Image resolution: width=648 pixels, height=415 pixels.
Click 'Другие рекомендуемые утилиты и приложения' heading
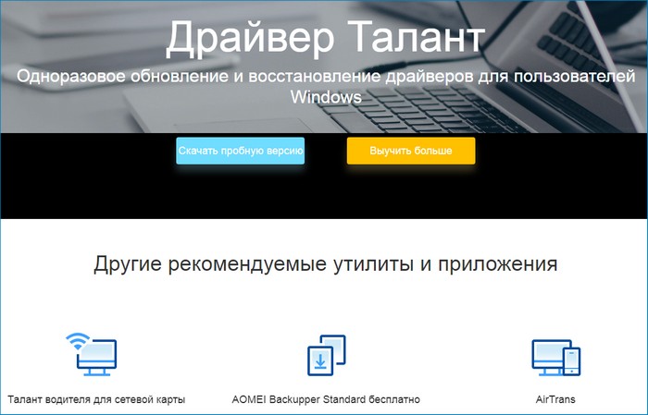[326, 264]
